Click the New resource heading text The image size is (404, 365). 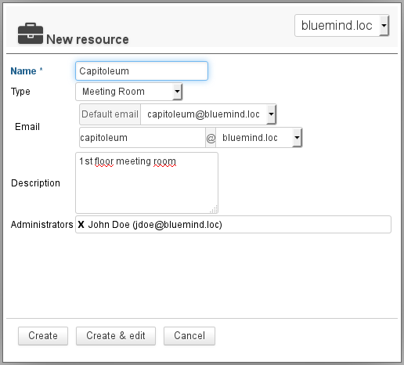(x=88, y=40)
